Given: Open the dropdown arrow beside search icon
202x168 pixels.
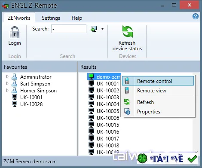Looking at the screenshot, I should 102,29.
